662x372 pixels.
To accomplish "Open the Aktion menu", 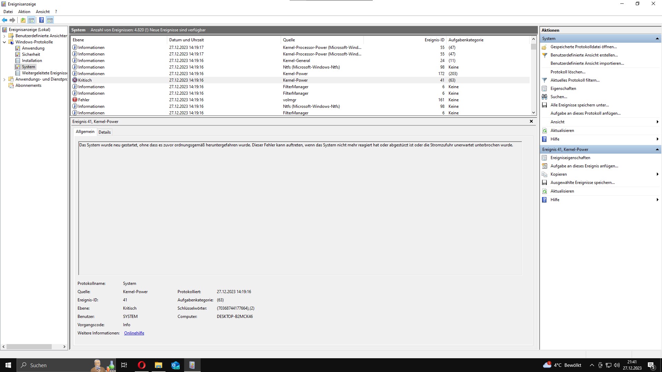I will [24, 12].
